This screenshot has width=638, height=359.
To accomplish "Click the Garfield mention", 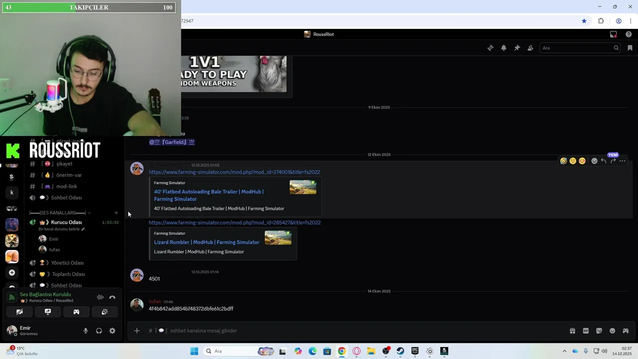I will click(172, 142).
